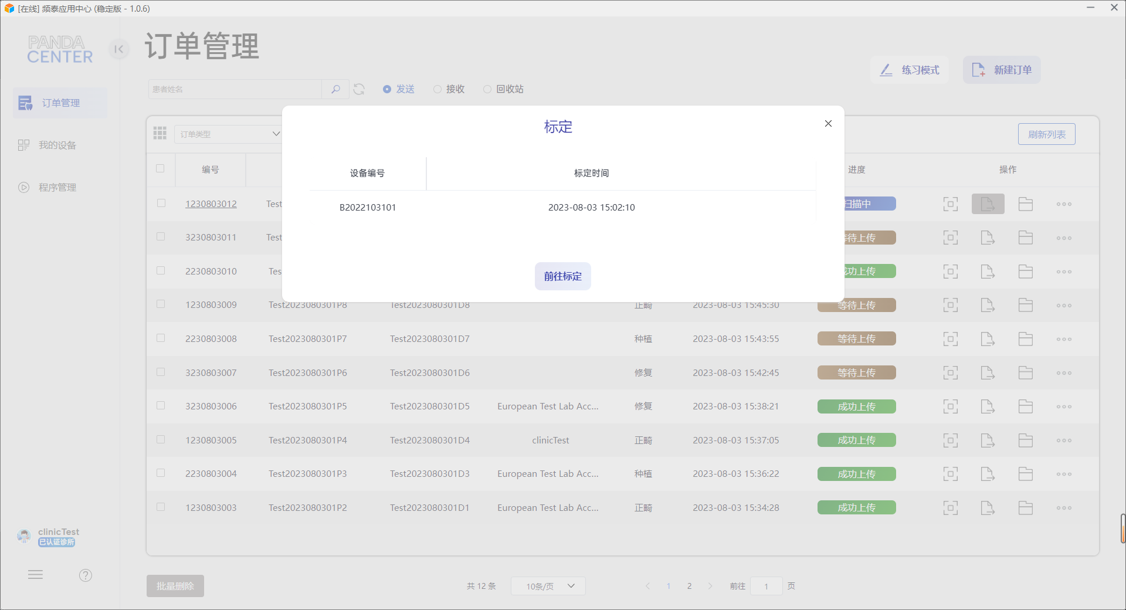The height and width of the screenshot is (610, 1126).
Task: Click the 新建订单 button
Action: click(1002, 70)
